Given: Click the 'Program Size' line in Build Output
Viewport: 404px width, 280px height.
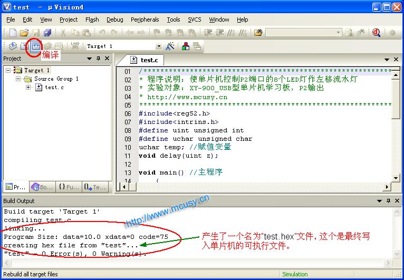Looking at the screenshot, I should [x=86, y=237].
